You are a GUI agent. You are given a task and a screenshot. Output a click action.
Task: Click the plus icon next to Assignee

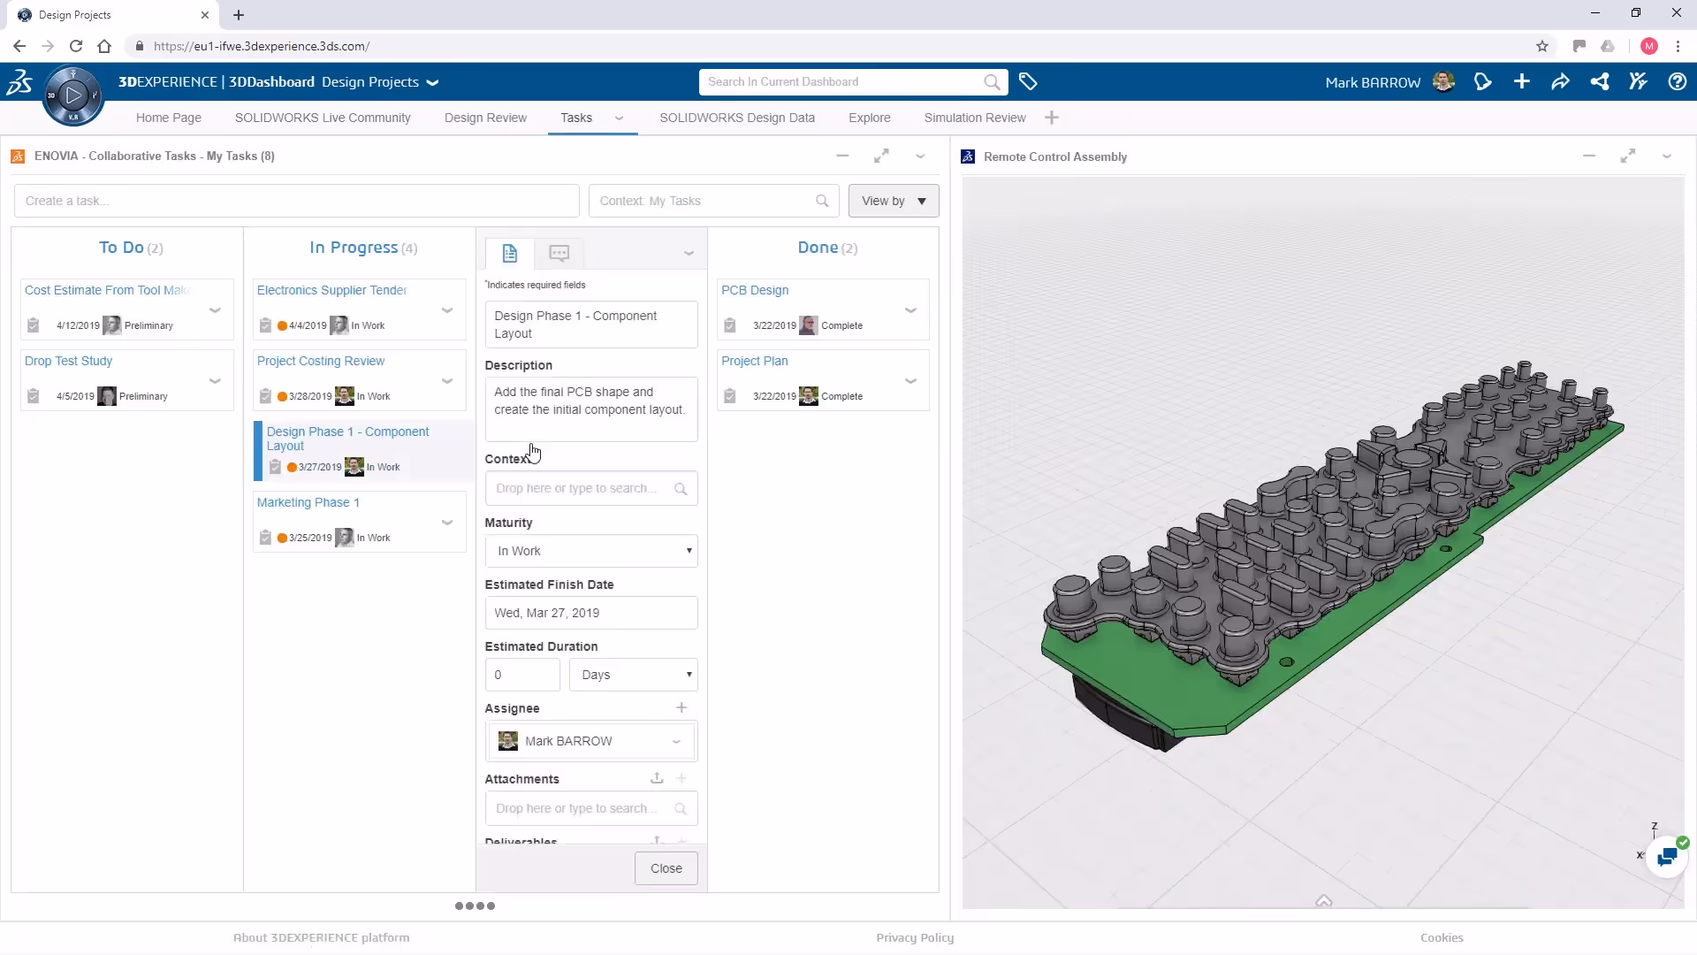point(681,707)
